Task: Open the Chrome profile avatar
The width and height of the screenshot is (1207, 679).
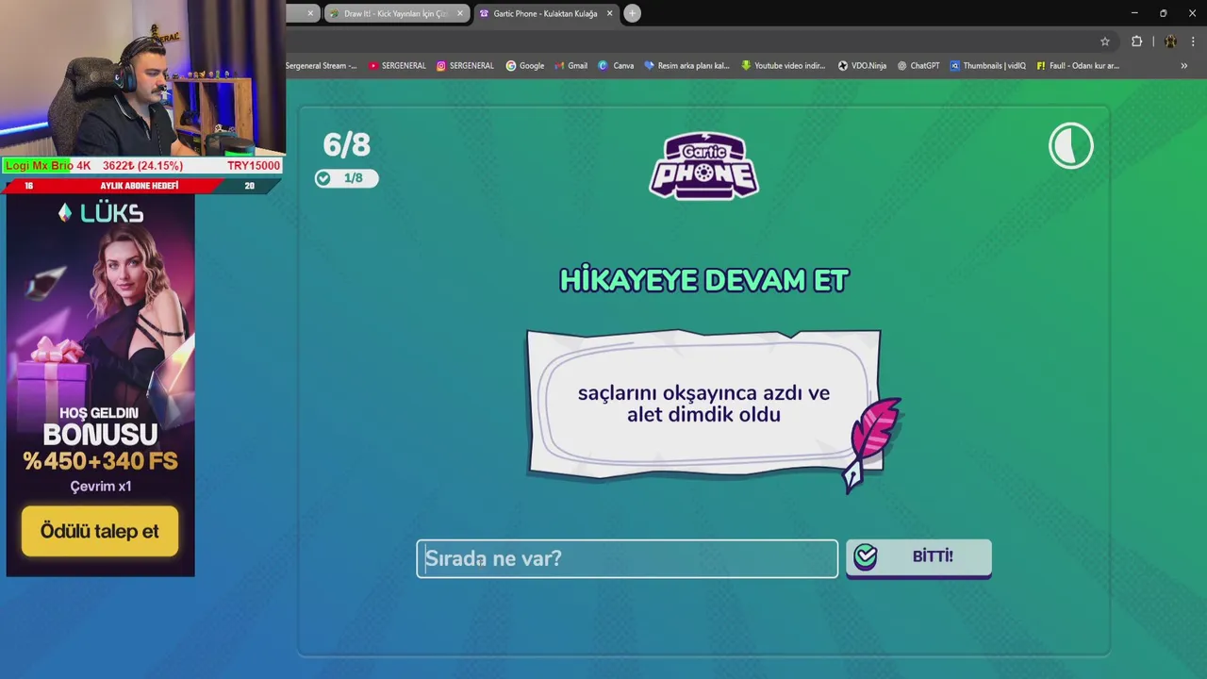Action: tap(1170, 41)
